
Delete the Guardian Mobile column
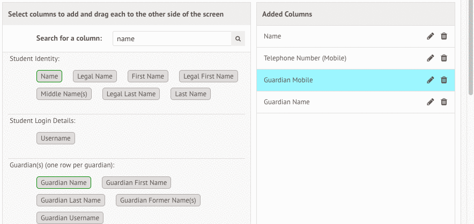(444, 80)
